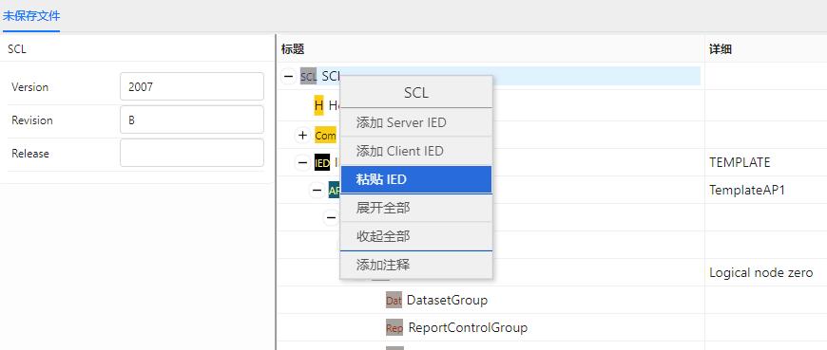Switch to the 未保存文件 tab
Viewport: 827px width, 350px height.
point(31,16)
